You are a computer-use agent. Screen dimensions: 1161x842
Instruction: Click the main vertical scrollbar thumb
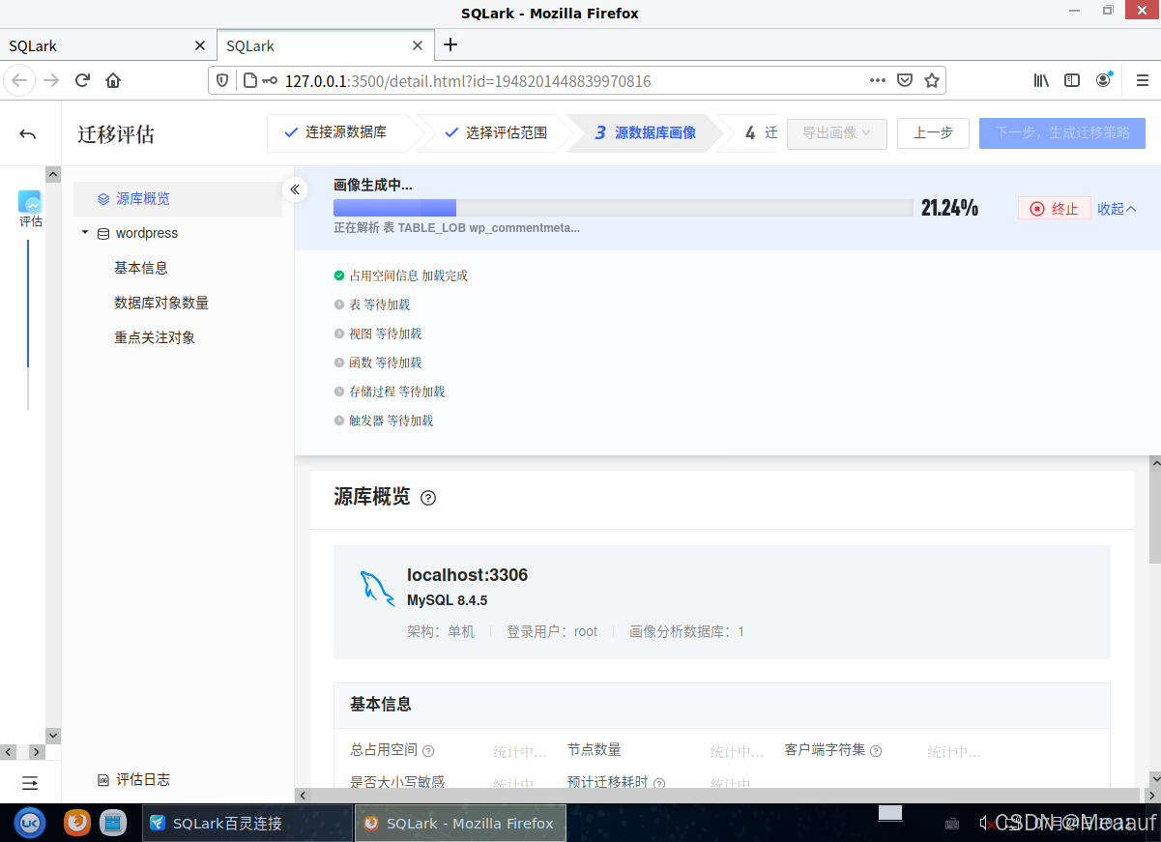[1154, 515]
